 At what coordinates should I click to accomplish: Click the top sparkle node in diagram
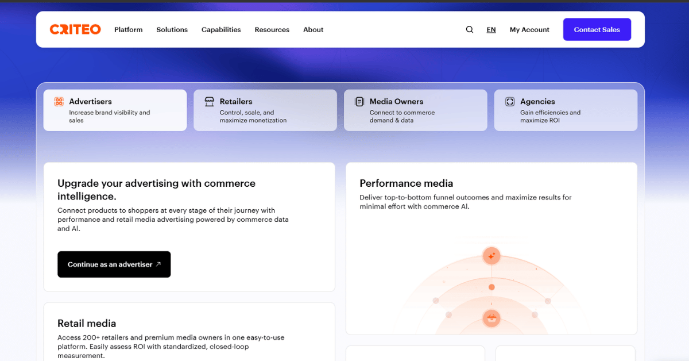pyautogui.click(x=491, y=255)
